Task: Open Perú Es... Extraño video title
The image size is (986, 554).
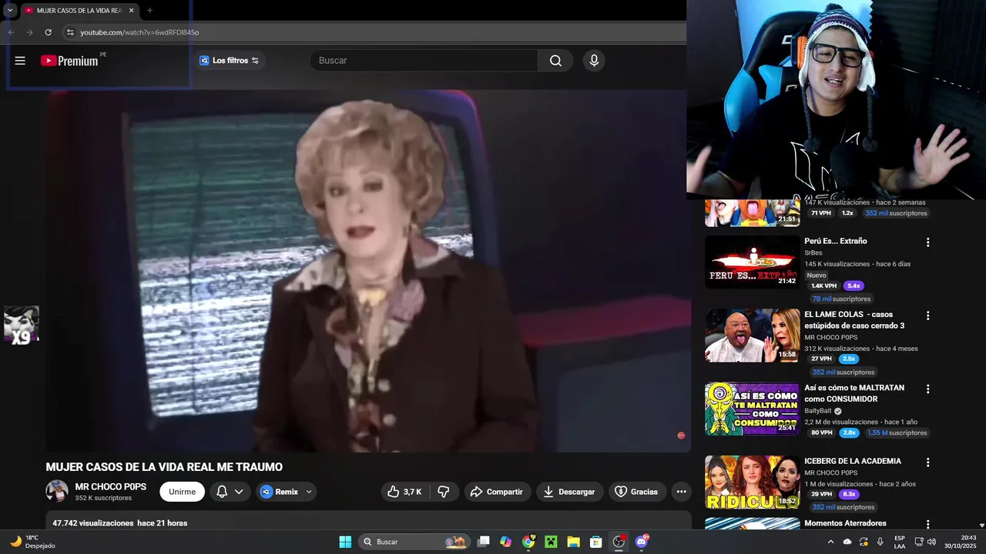Action: [x=836, y=241]
